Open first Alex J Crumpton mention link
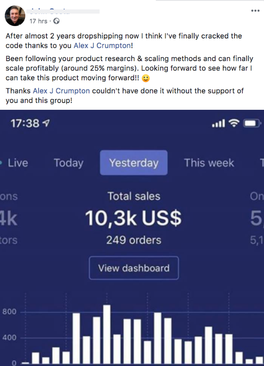Image resolution: width=264 pixels, height=366 pixels. [102, 46]
